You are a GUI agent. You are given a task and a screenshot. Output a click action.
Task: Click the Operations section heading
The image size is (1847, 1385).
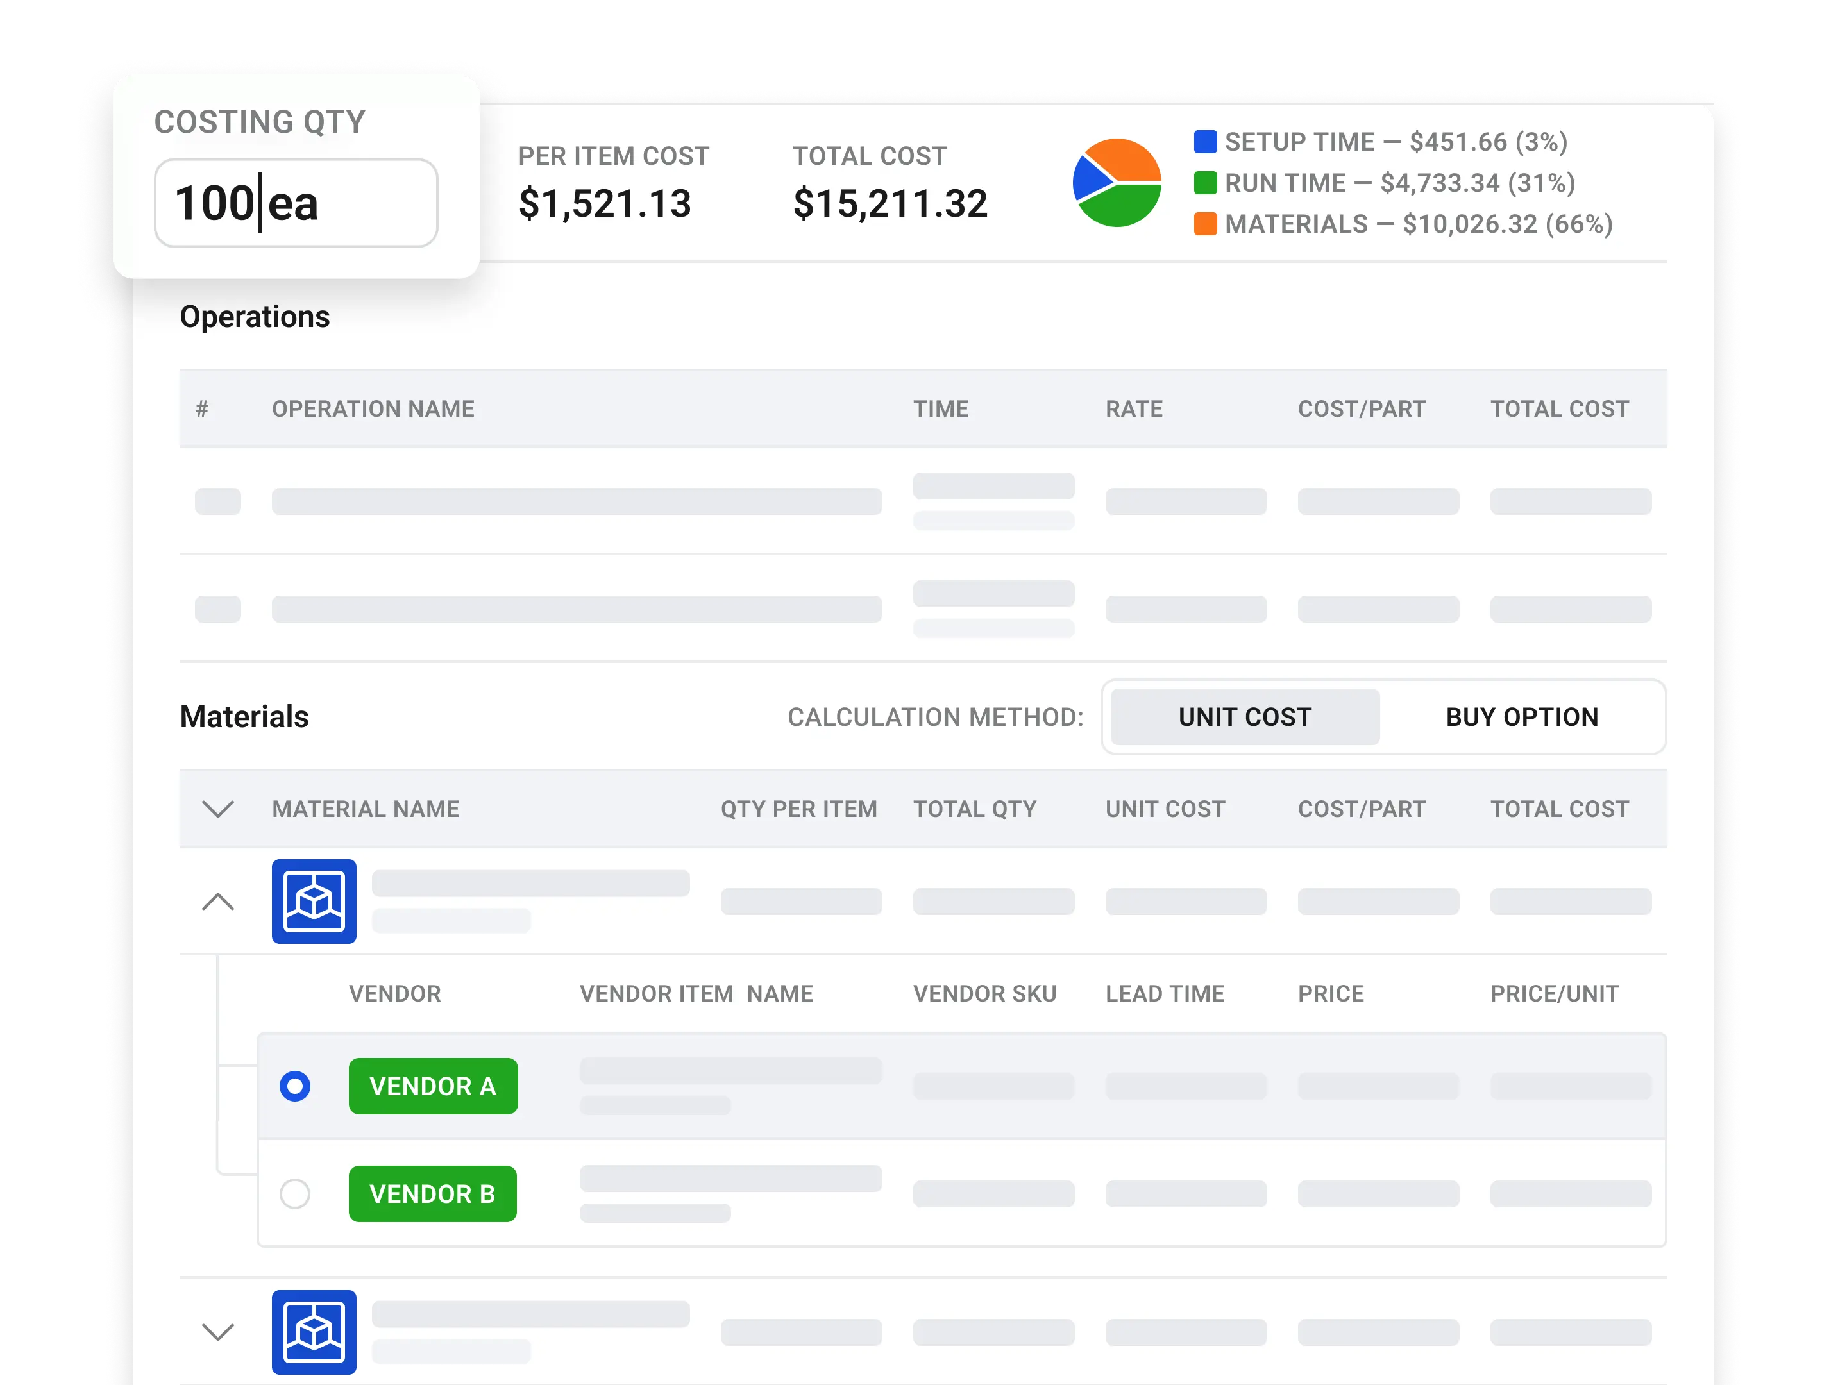255,317
